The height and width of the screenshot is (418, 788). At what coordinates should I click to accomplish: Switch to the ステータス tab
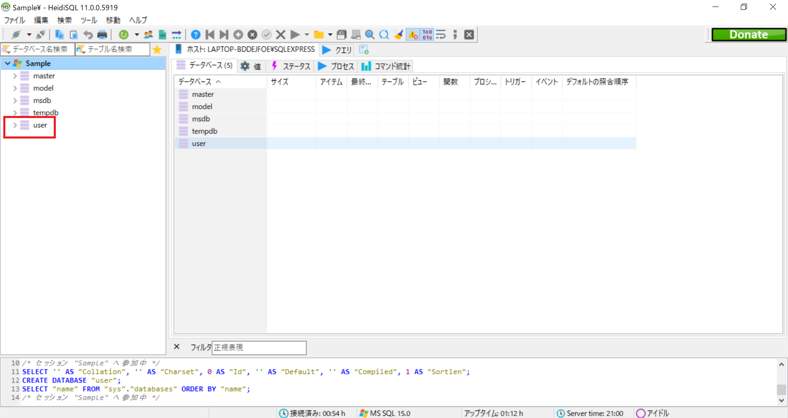[291, 66]
